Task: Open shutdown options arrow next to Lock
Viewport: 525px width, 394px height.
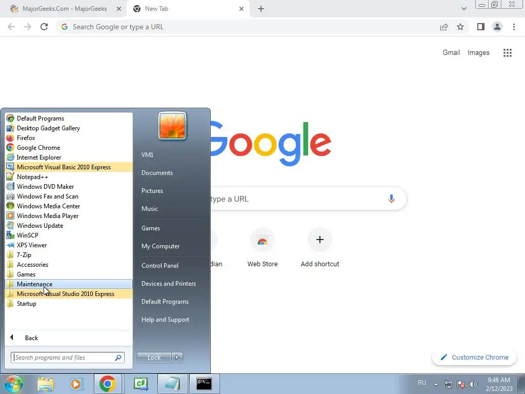Action: pyautogui.click(x=177, y=358)
